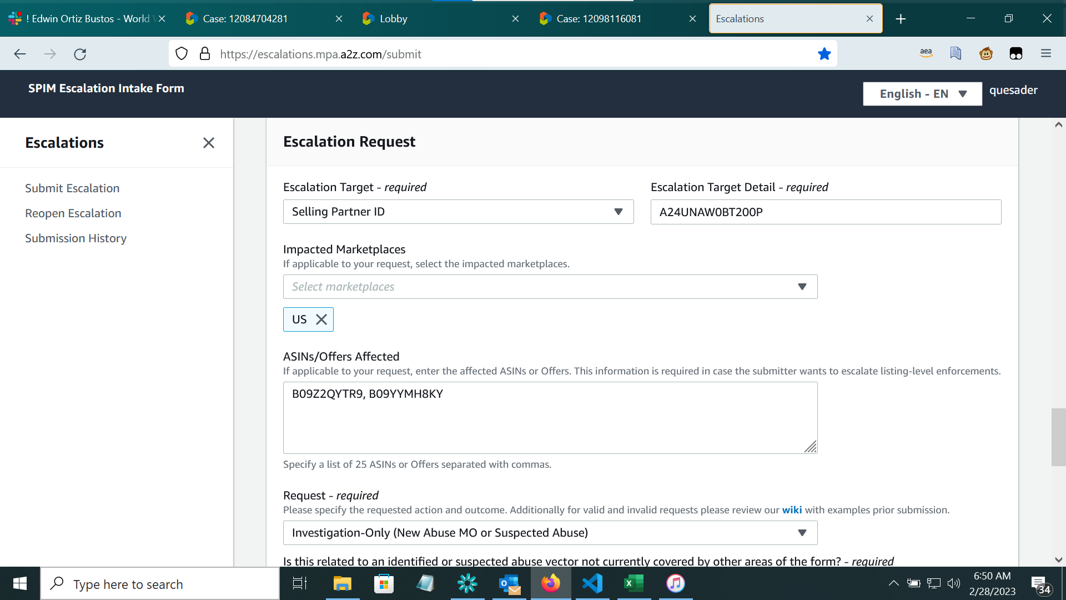Open Excel from the taskbar
1066x600 pixels.
pyautogui.click(x=634, y=583)
